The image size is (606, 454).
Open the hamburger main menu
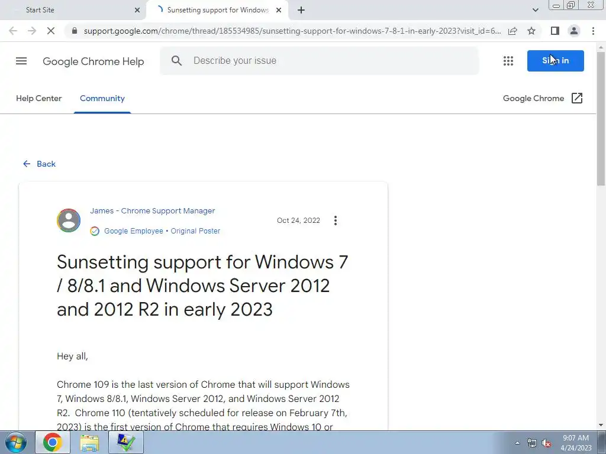[x=21, y=61]
